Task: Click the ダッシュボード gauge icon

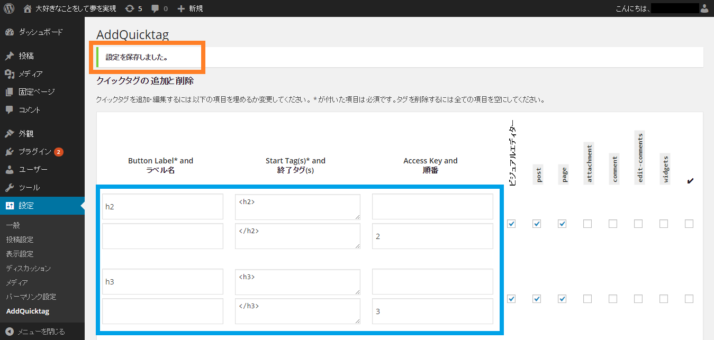Action: coord(10,32)
